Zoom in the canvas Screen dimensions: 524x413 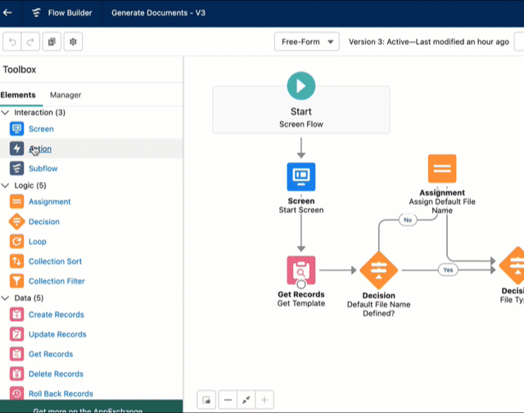click(x=264, y=400)
